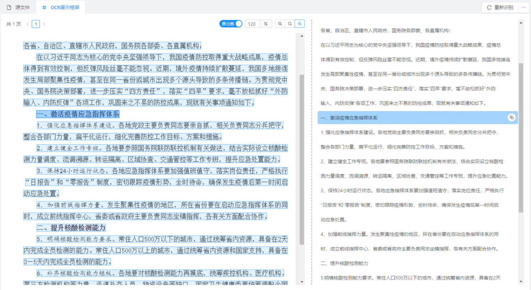Open the more options ellipsis menu
This screenshot has height=290, width=531.
[x=524, y=7]
